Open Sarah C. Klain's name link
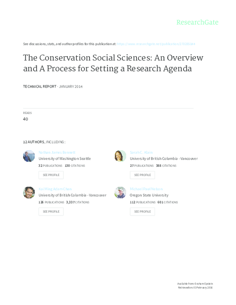236x305 pixels. [x=141, y=152]
